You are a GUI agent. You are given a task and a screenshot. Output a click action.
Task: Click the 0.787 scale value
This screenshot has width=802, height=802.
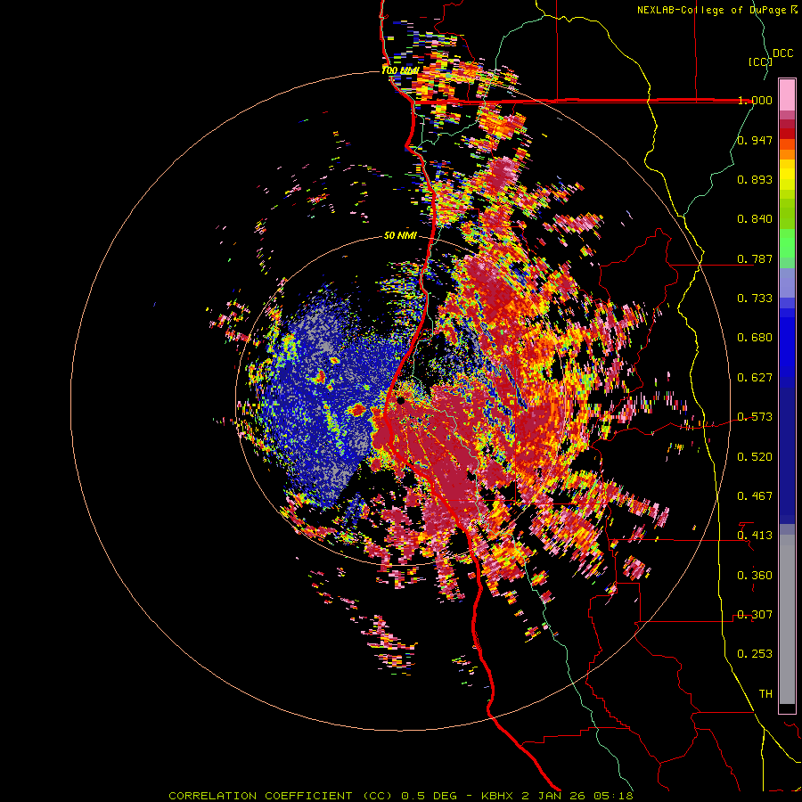755,258
